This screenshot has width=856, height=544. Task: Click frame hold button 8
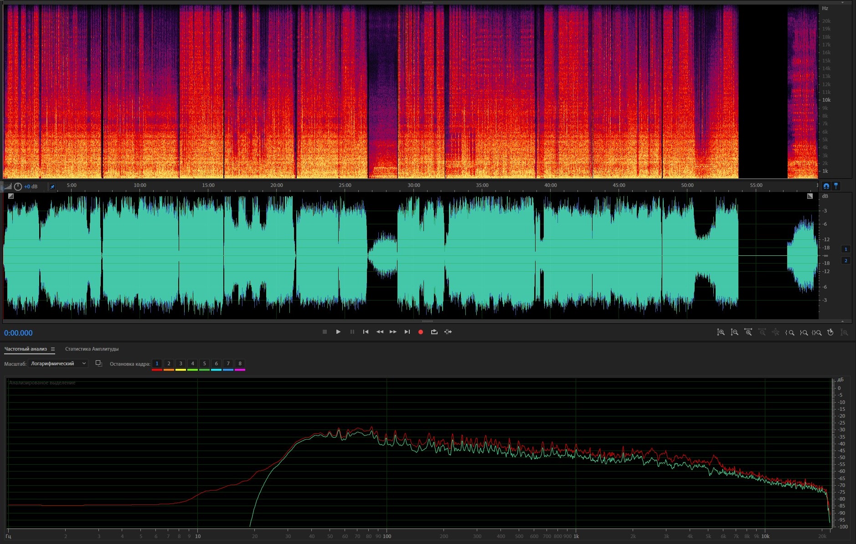240,363
